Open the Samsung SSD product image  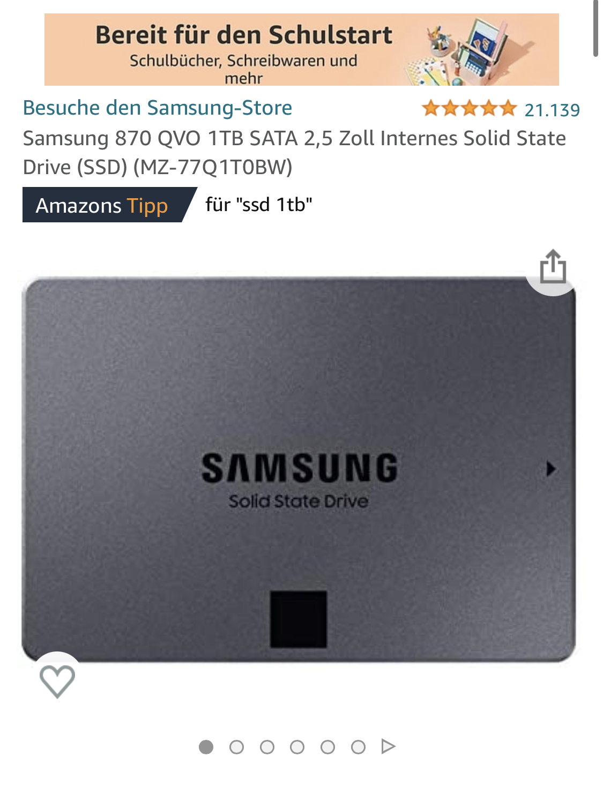299,469
